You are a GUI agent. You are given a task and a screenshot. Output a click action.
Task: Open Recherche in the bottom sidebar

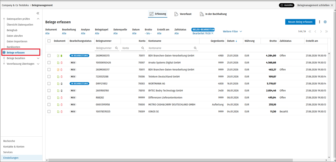pos(9,141)
